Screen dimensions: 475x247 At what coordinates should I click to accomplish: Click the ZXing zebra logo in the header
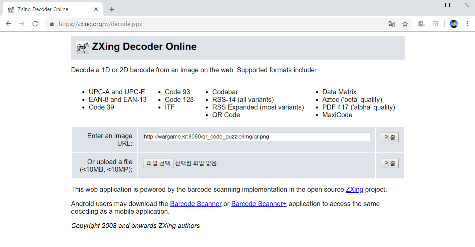(x=82, y=48)
